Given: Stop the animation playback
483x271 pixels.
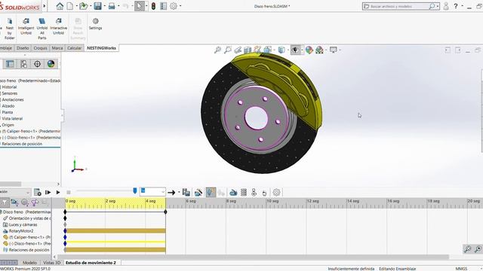Looking at the screenshot, I should pyautogui.click(x=69, y=193).
